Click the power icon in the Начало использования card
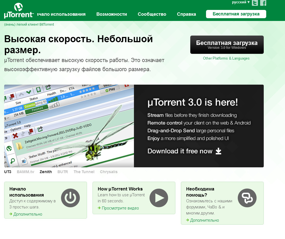This screenshot has height=239, width=285. (70, 198)
